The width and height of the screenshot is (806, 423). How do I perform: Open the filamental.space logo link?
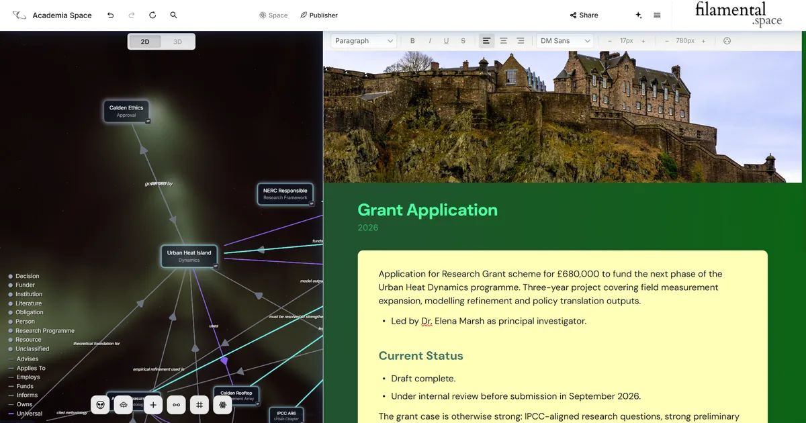738,14
